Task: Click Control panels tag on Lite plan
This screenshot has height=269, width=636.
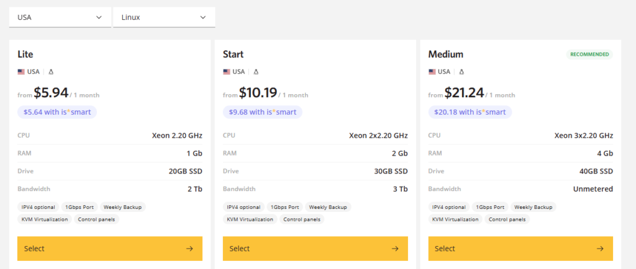Action: click(x=96, y=219)
